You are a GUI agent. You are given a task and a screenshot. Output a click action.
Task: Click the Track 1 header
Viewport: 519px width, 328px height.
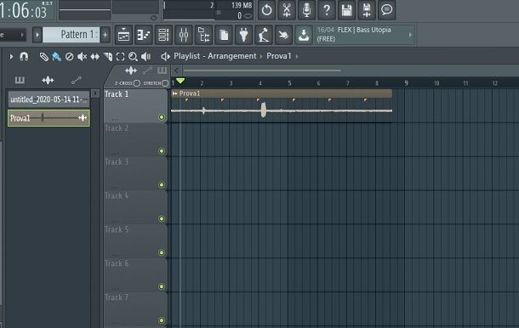135,106
